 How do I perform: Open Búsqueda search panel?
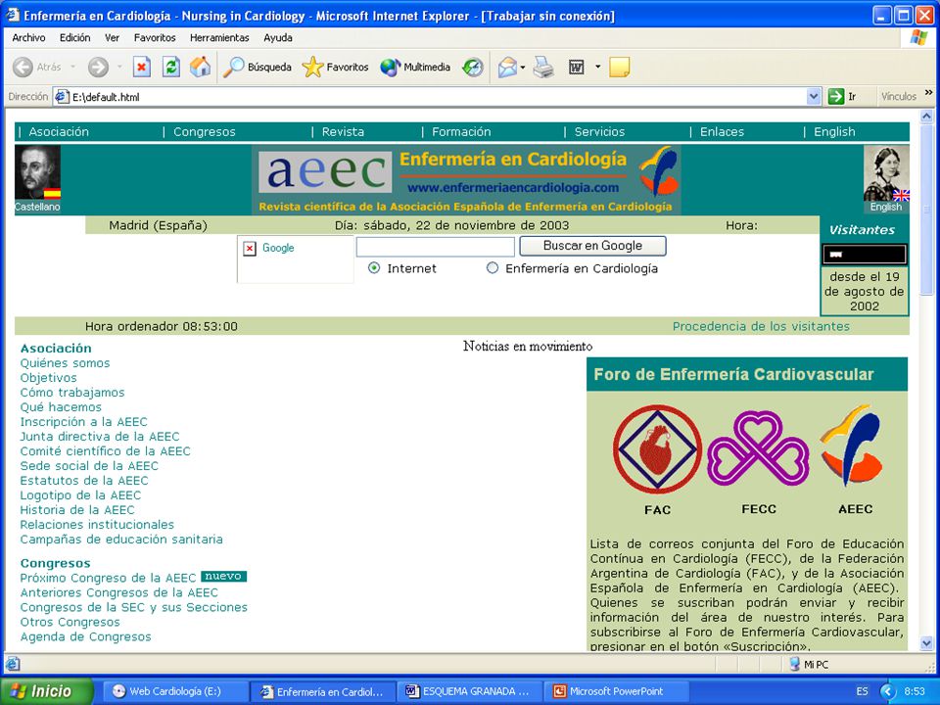[x=258, y=68]
